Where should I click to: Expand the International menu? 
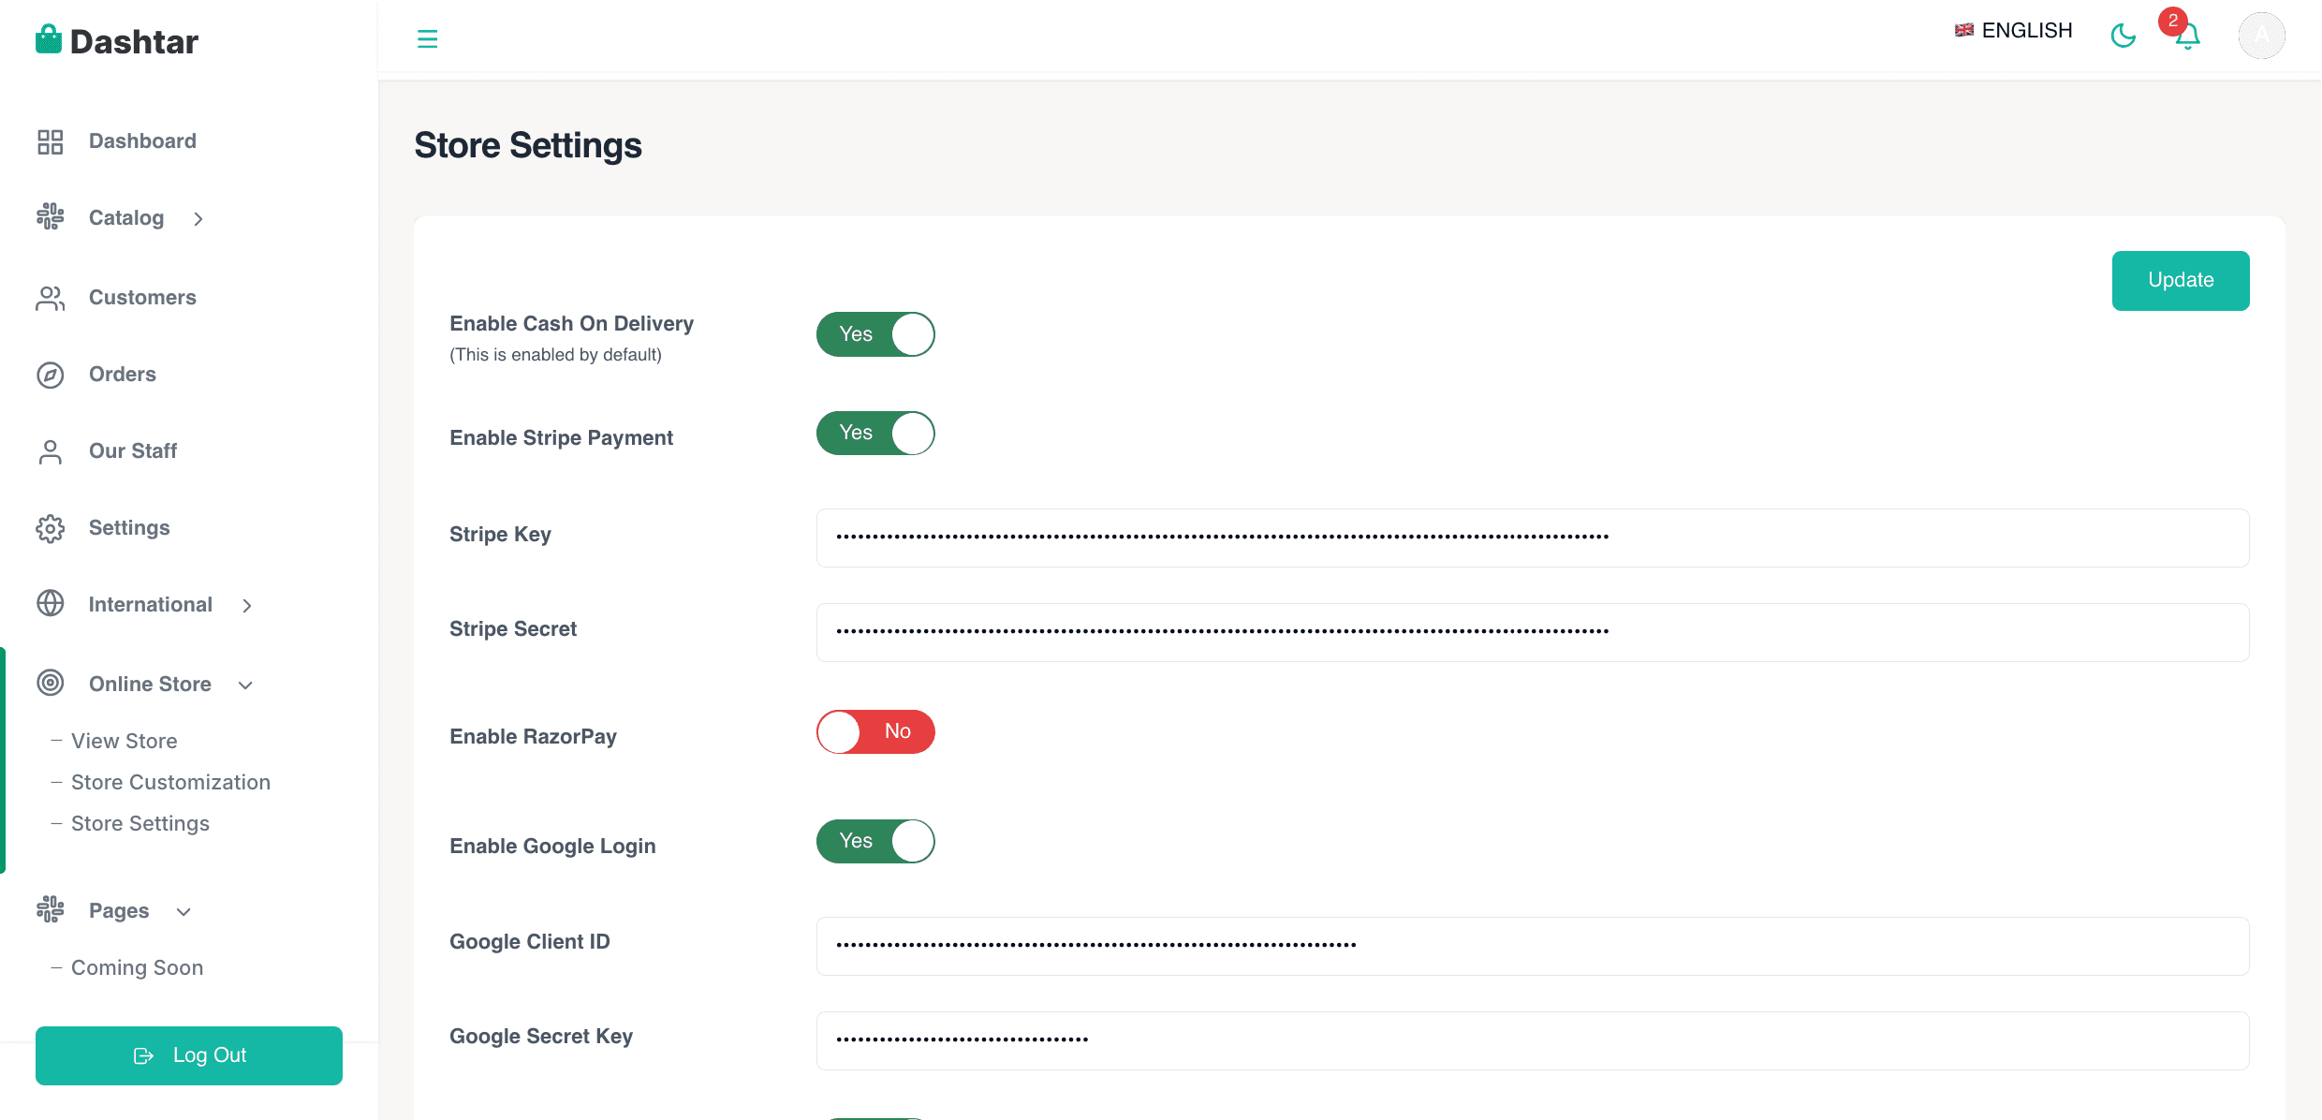pyautogui.click(x=151, y=604)
